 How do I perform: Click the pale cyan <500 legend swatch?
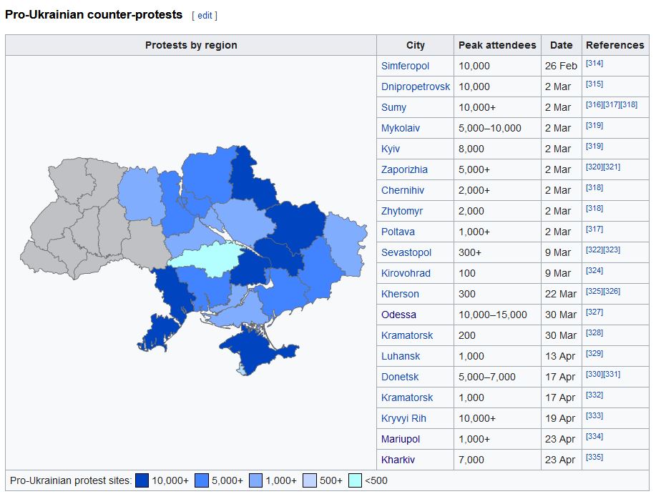[355, 480]
